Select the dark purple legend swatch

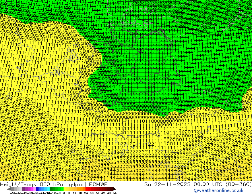coord(23,189)
